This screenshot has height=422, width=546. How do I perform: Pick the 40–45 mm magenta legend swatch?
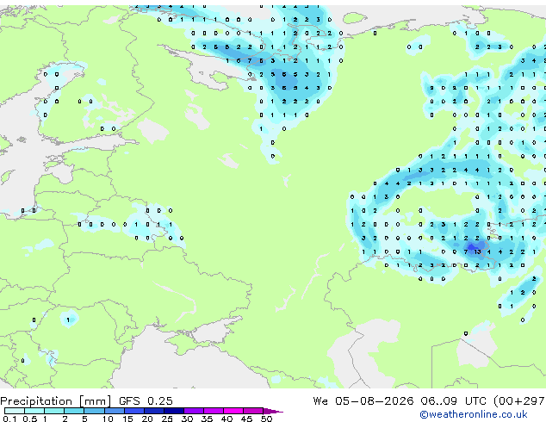point(233,411)
